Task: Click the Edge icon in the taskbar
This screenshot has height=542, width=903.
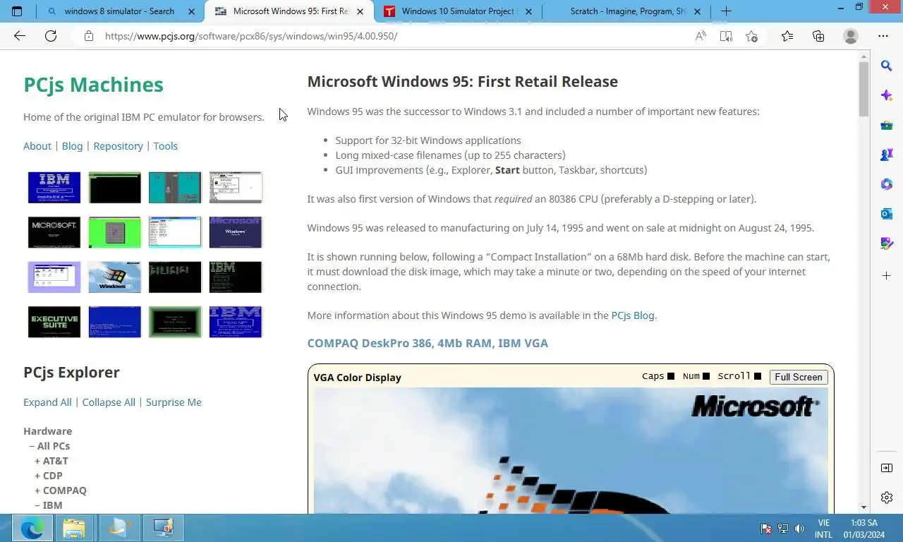Action: 32,528
